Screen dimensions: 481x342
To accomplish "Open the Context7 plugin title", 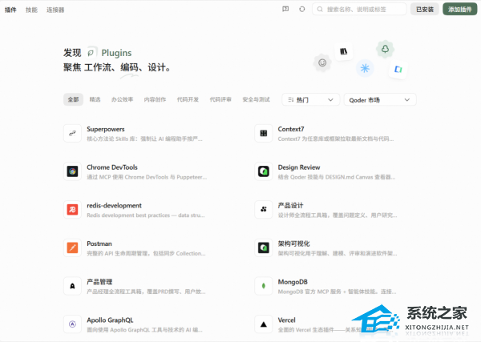I will (291, 129).
